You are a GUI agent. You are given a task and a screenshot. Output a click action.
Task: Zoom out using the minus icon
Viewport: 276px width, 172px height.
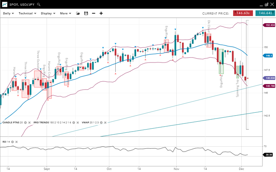[94, 13]
